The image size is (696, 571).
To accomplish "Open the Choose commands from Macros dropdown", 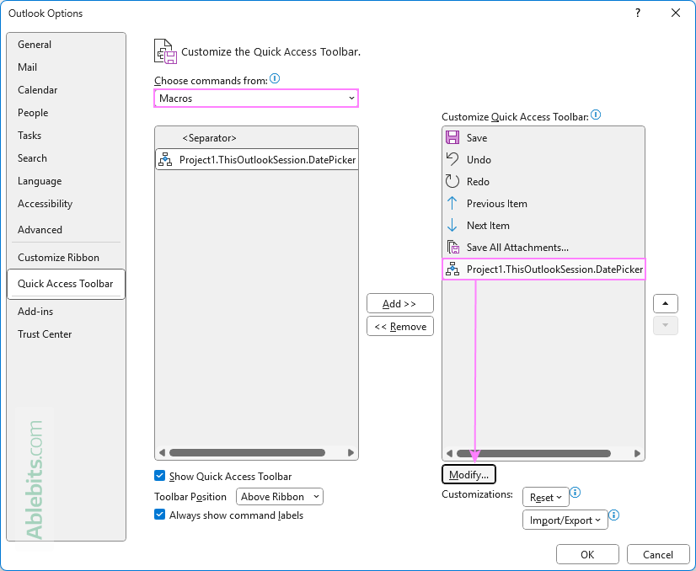I will click(x=256, y=98).
